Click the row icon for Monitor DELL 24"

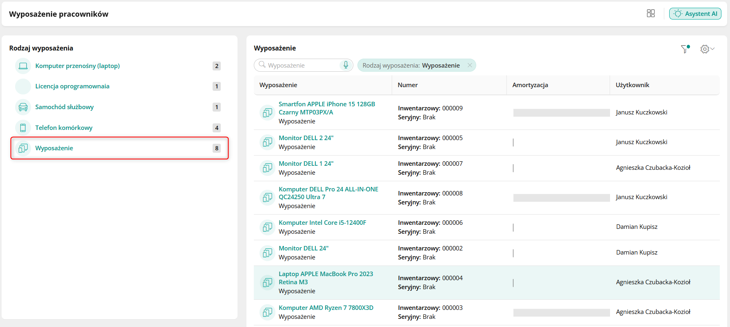pyautogui.click(x=268, y=252)
